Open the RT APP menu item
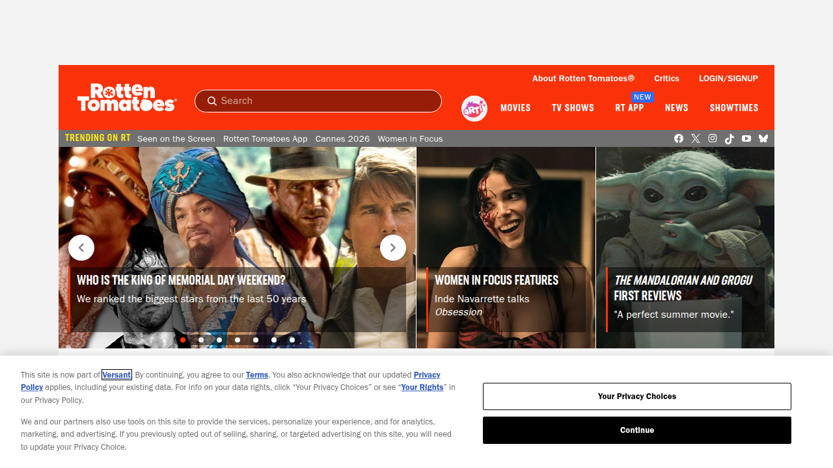The height and width of the screenshot is (468, 833). (x=629, y=108)
